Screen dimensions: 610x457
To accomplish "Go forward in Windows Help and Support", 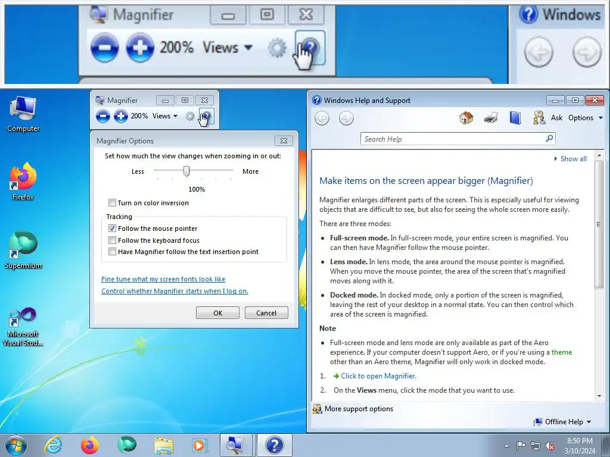I will (x=346, y=118).
